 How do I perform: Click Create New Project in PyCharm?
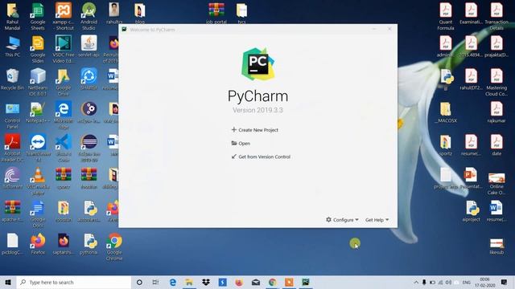click(x=255, y=130)
